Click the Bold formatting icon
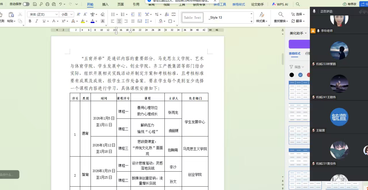368x190 pixels. coord(30,21)
